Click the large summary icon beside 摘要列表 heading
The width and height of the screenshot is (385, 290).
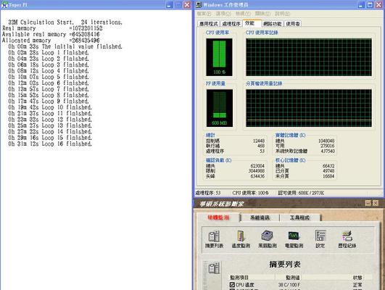(214, 268)
